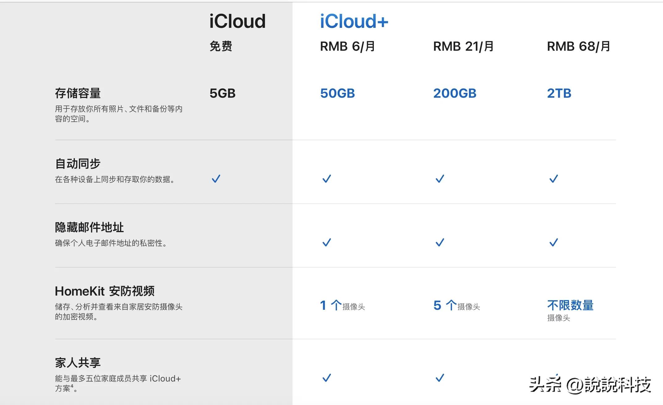
Task: Click auto-sync checkmark under RMB 21 plan
Action: click(440, 179)
